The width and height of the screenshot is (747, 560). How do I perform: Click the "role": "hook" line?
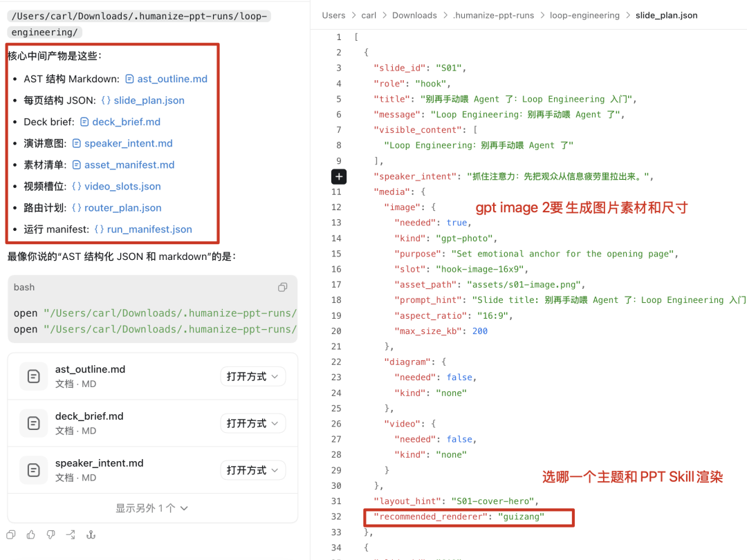pos(412,84)
